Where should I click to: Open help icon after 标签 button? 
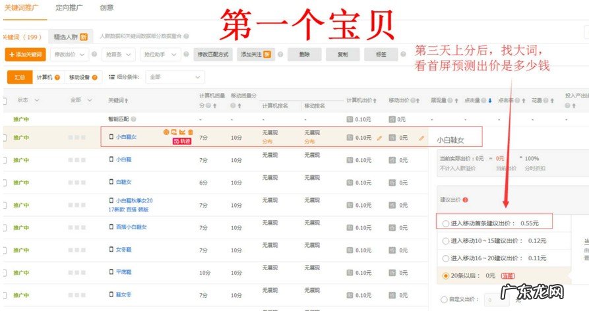coord(403,55)
